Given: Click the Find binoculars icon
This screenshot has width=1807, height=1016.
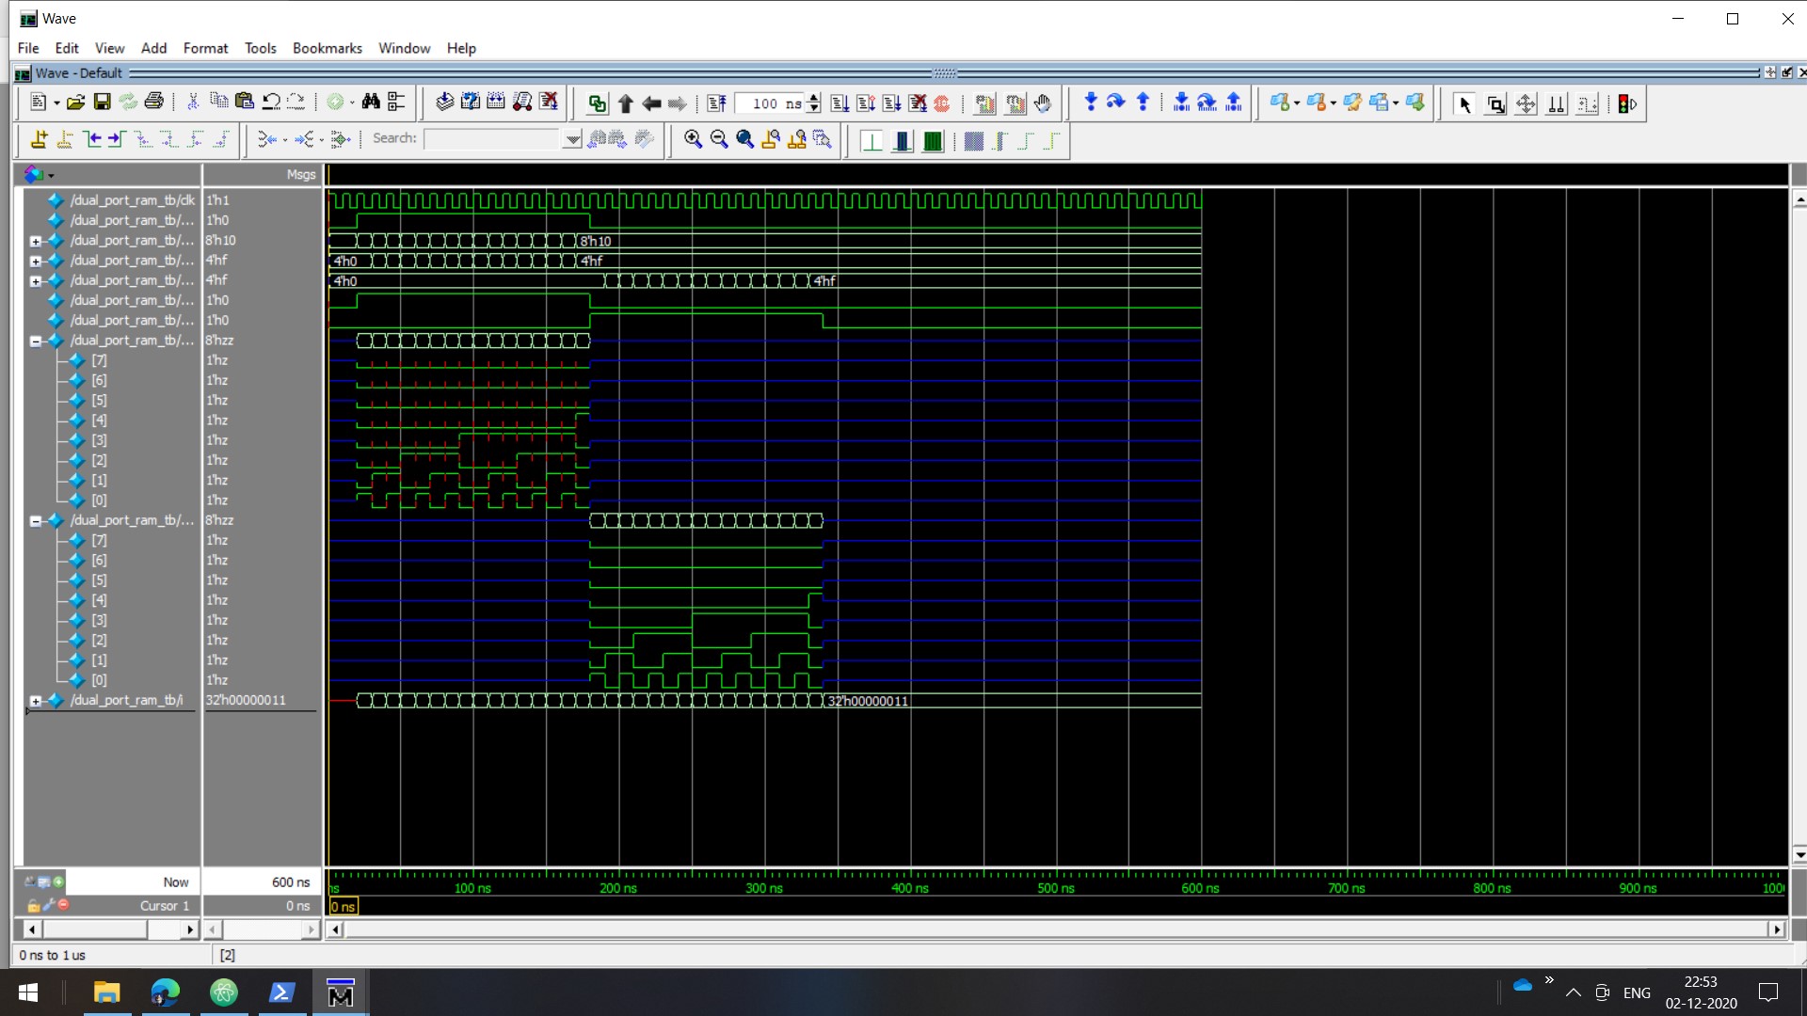Looking at the screenshot, I should (x=371, y=103).
